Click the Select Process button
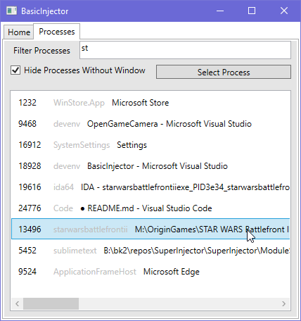Viewport: 301px width, 321px height. click(x=224, y=72)
